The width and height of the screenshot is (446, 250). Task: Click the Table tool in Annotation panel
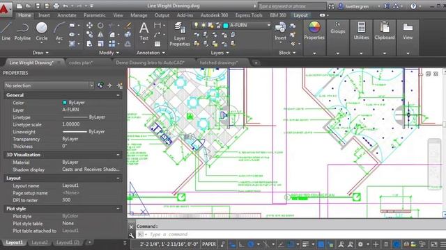157,44
